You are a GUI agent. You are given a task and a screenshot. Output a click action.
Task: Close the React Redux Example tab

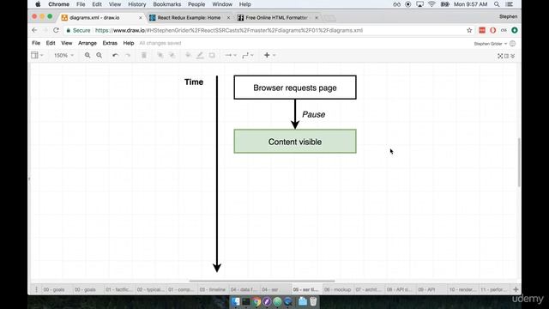tap(229, 17)
